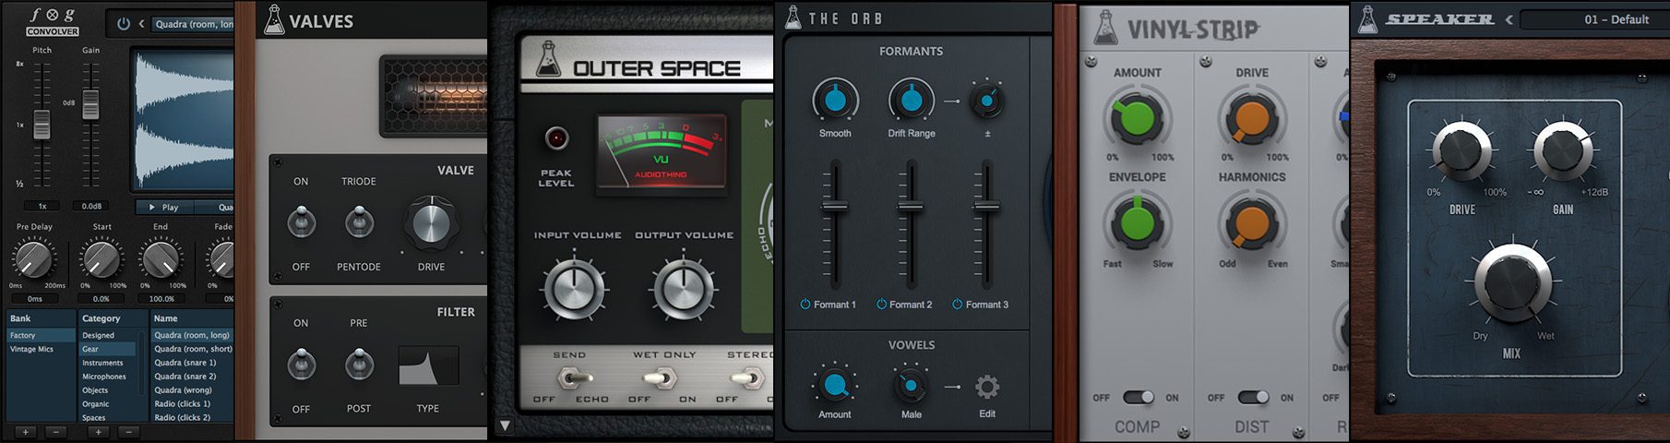Open the vowel Edit gear icon

pos(987,386)
